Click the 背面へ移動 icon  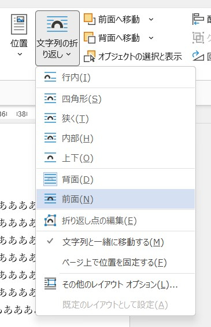[90, 38]
